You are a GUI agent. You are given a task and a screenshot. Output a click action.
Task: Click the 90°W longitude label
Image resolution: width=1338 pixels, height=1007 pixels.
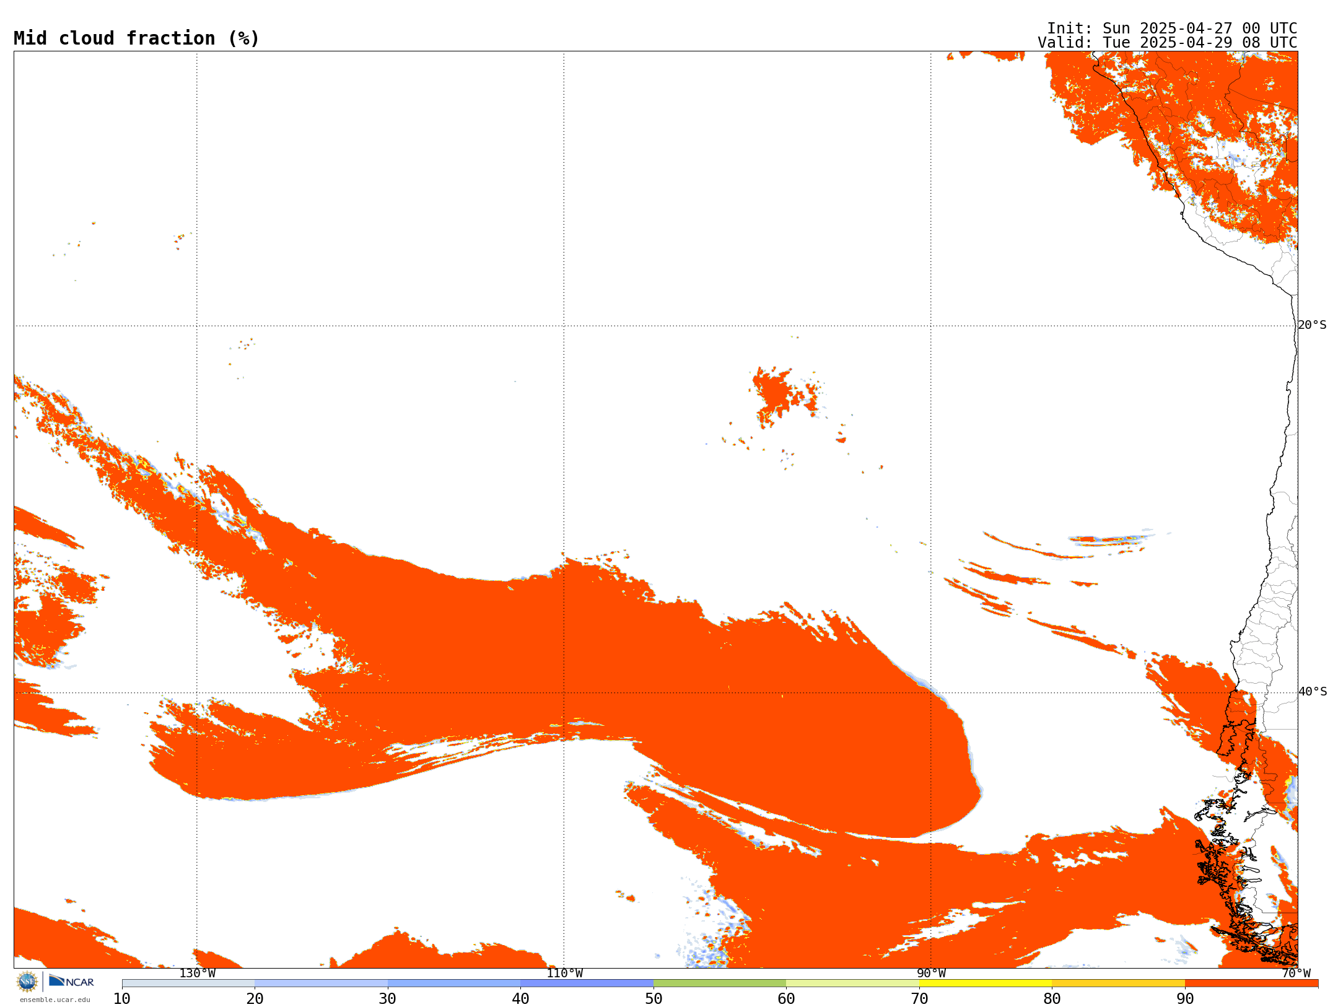tap(931, 973)
